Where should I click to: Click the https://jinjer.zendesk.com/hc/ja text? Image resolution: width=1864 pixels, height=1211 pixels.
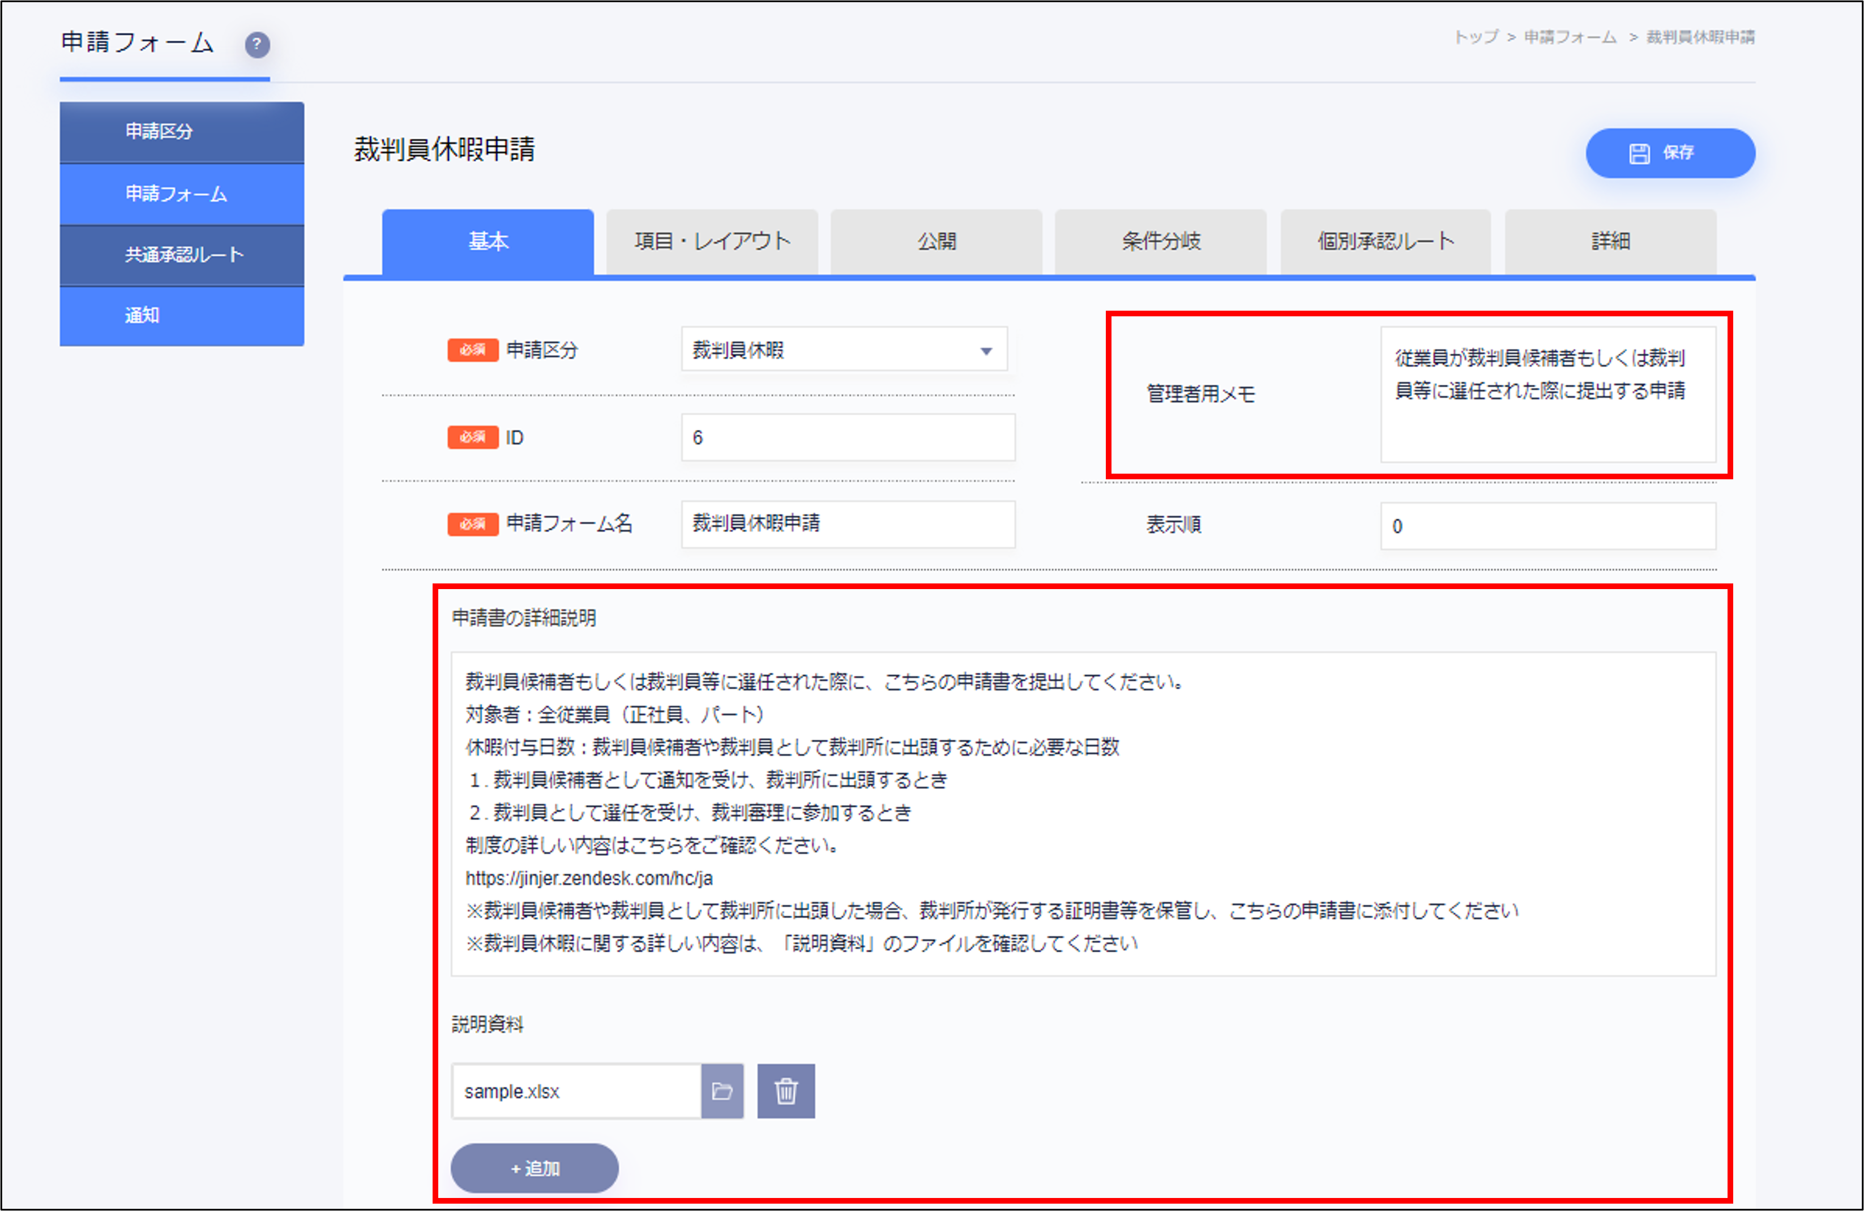[588, 878]
